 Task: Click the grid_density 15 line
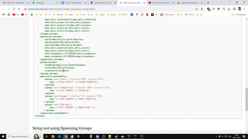coord(64,39)
